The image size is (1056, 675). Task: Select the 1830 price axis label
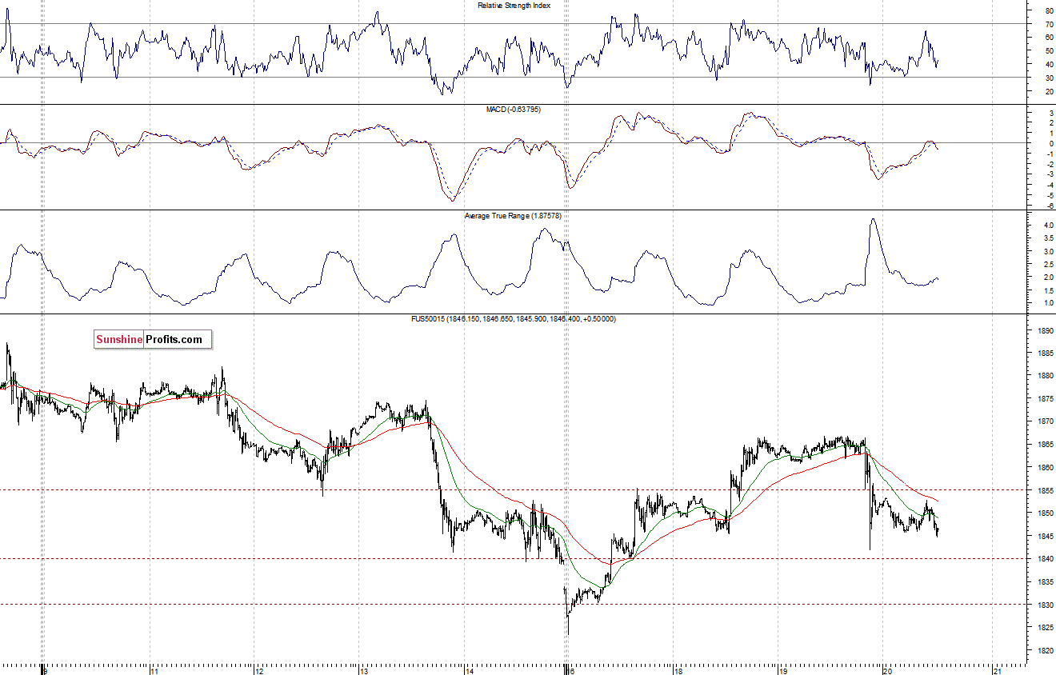click(x=1044, y=605)
